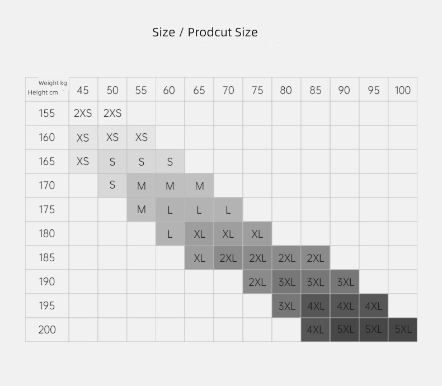Click the 2XS cell under weight 50

pos(112,113)
